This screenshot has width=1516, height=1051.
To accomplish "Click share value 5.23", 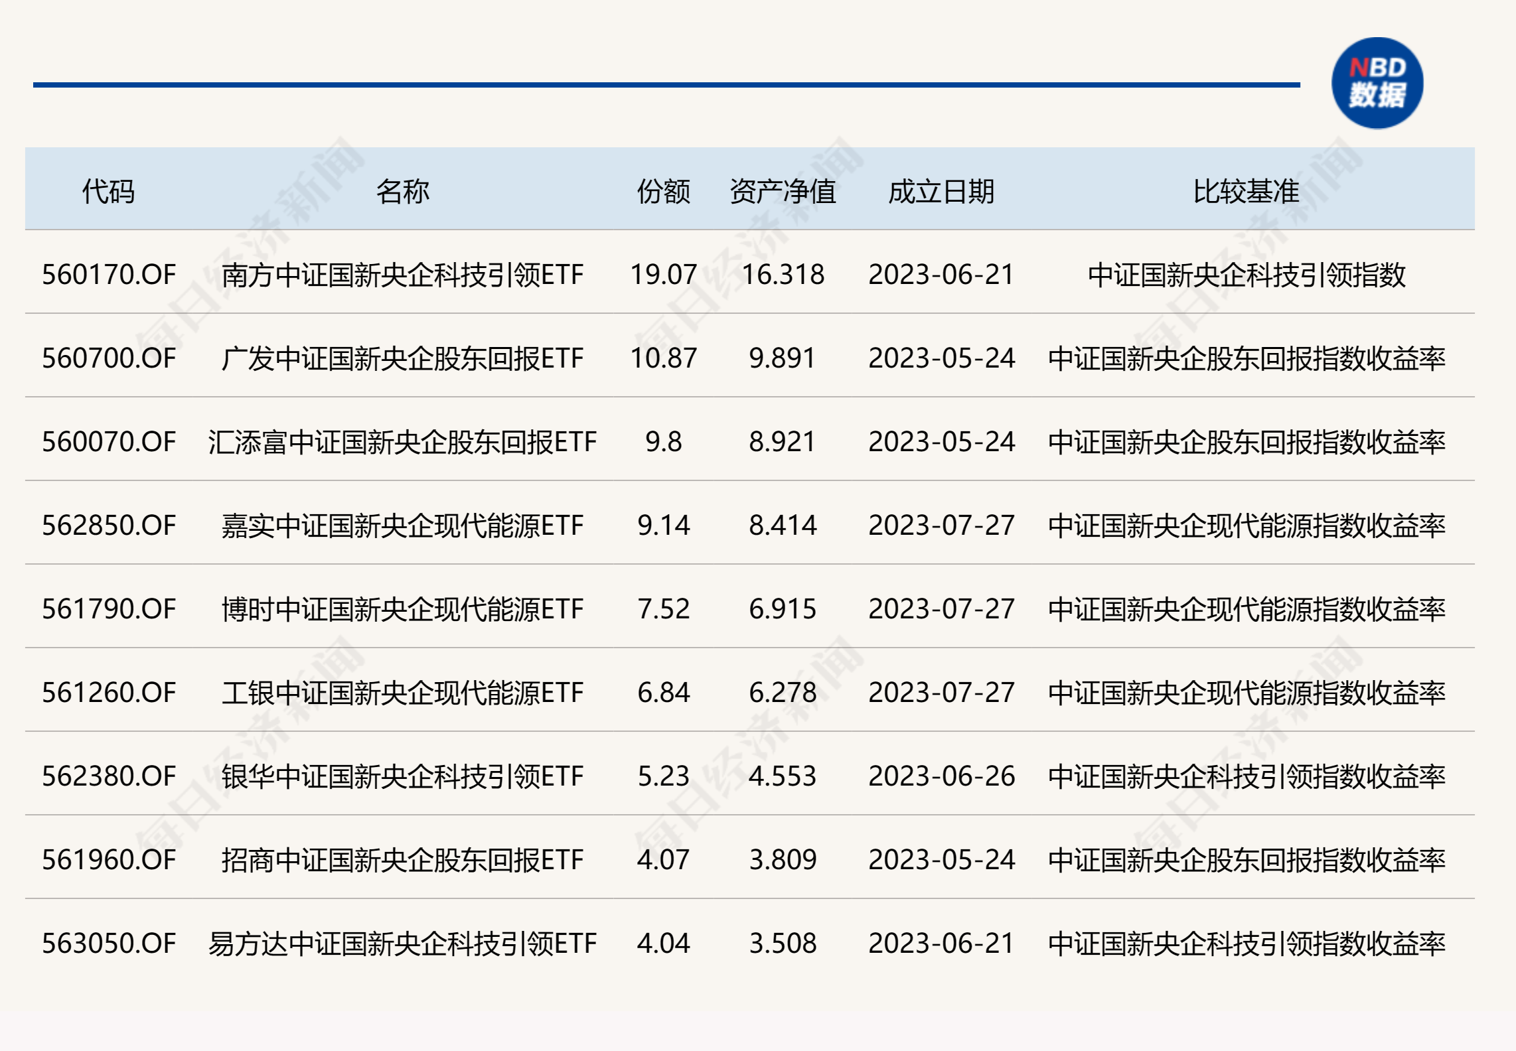I will 664,776.
